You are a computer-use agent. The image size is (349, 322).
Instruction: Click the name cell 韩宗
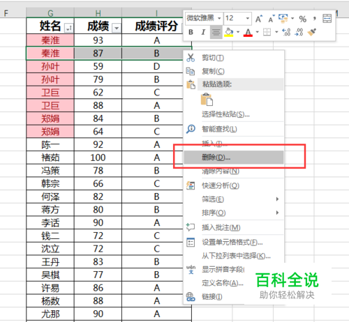tap(50, 183)
